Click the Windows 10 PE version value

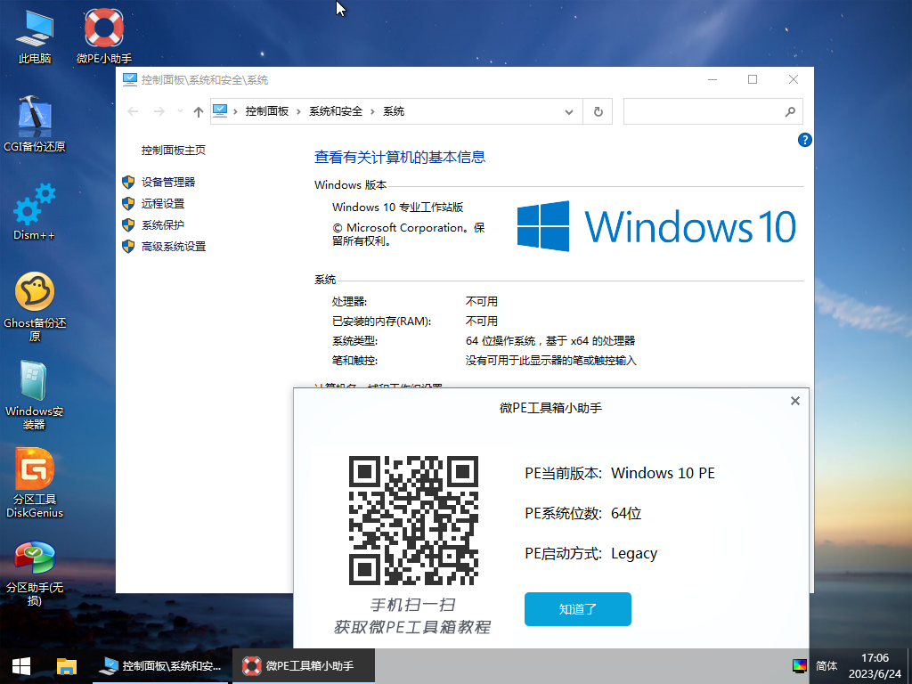[663, 473]
